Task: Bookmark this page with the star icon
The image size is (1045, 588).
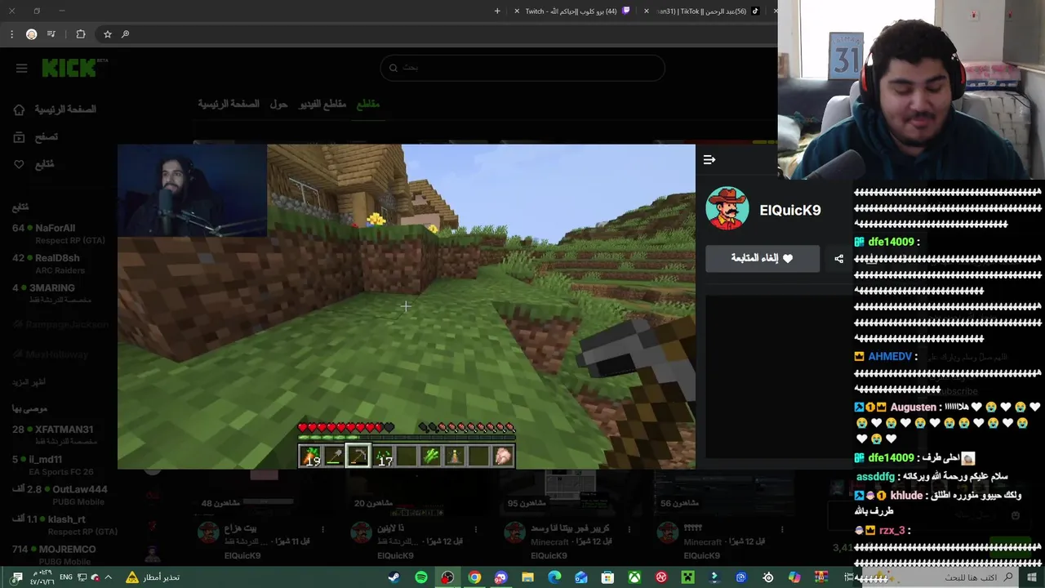Action: point(107,34)
